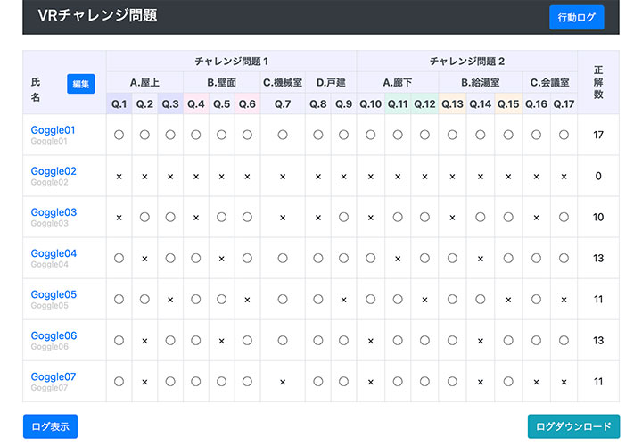Open the Goggle05 user link

click(x=53, y=294)
